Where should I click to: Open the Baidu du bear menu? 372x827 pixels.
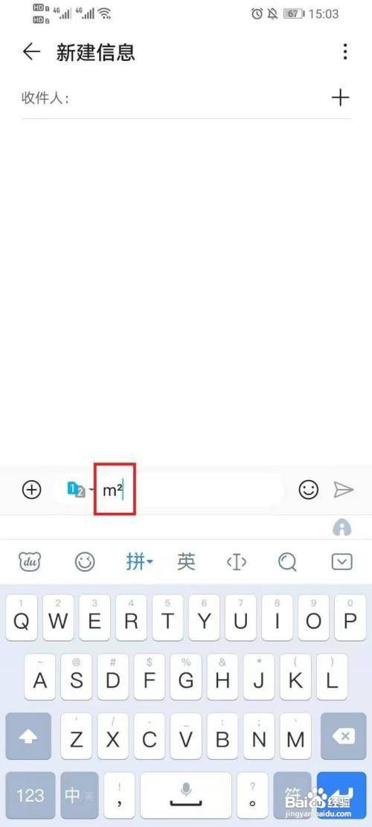(30, 562)
